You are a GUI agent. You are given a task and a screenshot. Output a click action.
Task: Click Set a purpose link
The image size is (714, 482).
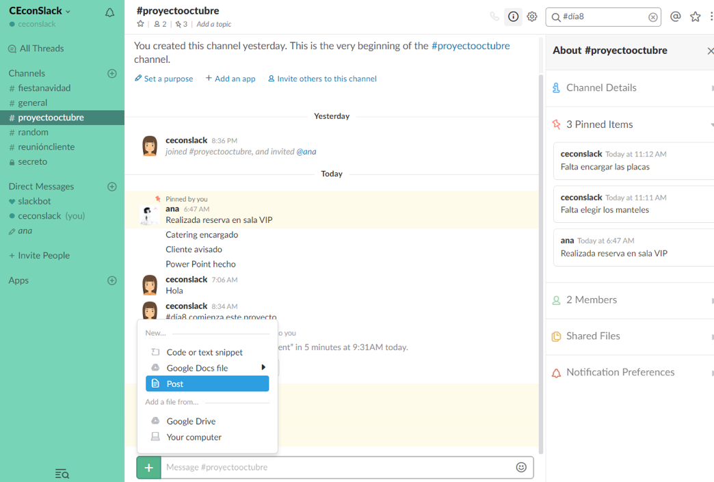pos(164,79)
